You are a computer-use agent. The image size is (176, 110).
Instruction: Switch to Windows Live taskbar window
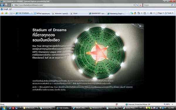[97, 108]
